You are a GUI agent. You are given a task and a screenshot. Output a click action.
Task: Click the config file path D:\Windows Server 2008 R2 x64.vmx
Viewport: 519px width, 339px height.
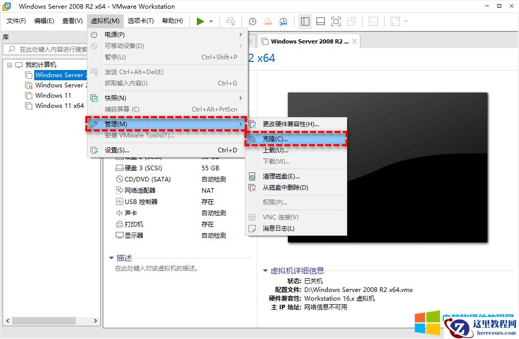[x=358, y=290]
